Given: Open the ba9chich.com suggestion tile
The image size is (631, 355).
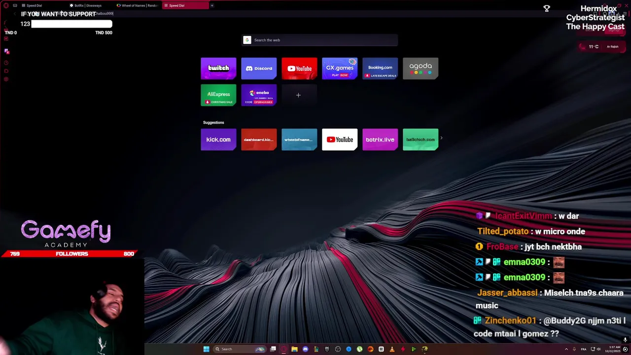Looking at the screenshot, I should (x=421, y=140).
